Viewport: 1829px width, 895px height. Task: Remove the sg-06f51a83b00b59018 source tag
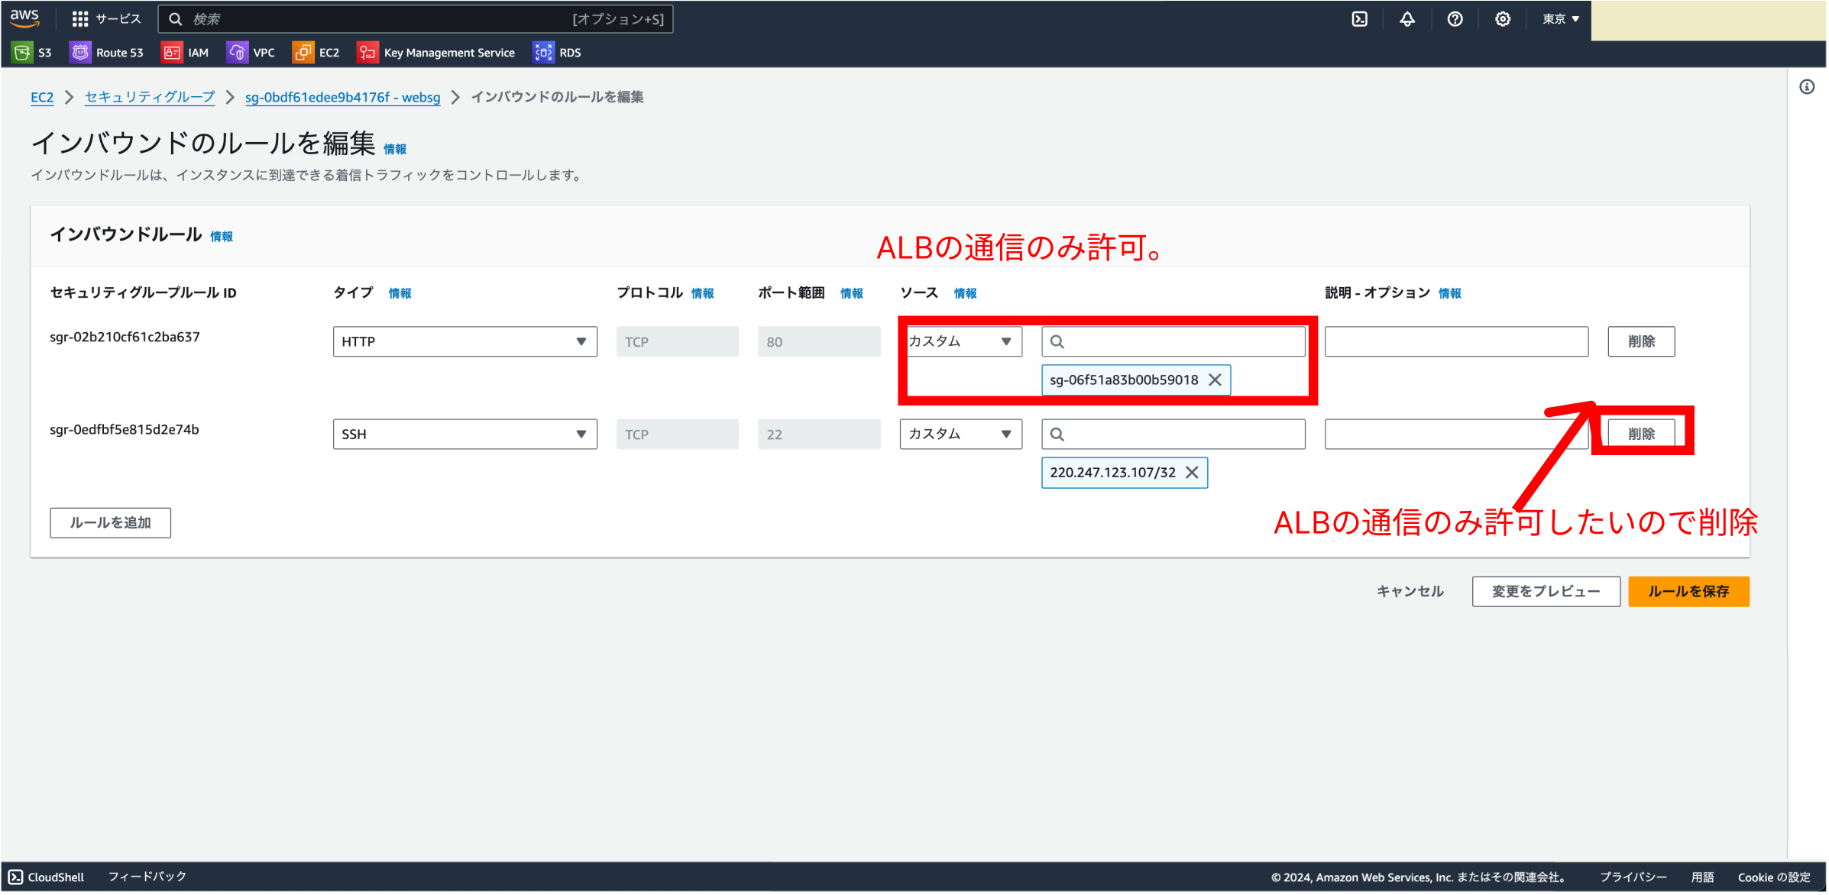1215,380
